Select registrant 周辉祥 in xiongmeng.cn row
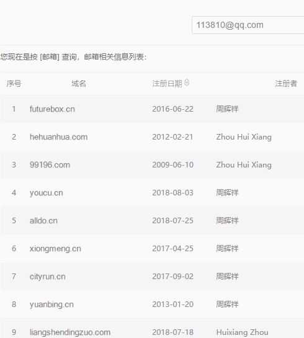Screen dimensions: 304x338 227,249
